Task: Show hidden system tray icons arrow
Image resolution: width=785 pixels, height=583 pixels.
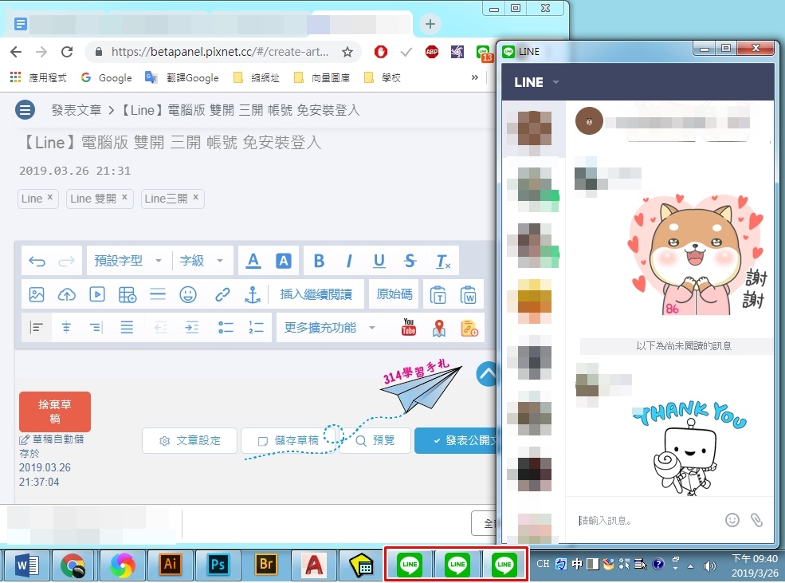Action: click(690, 566)
